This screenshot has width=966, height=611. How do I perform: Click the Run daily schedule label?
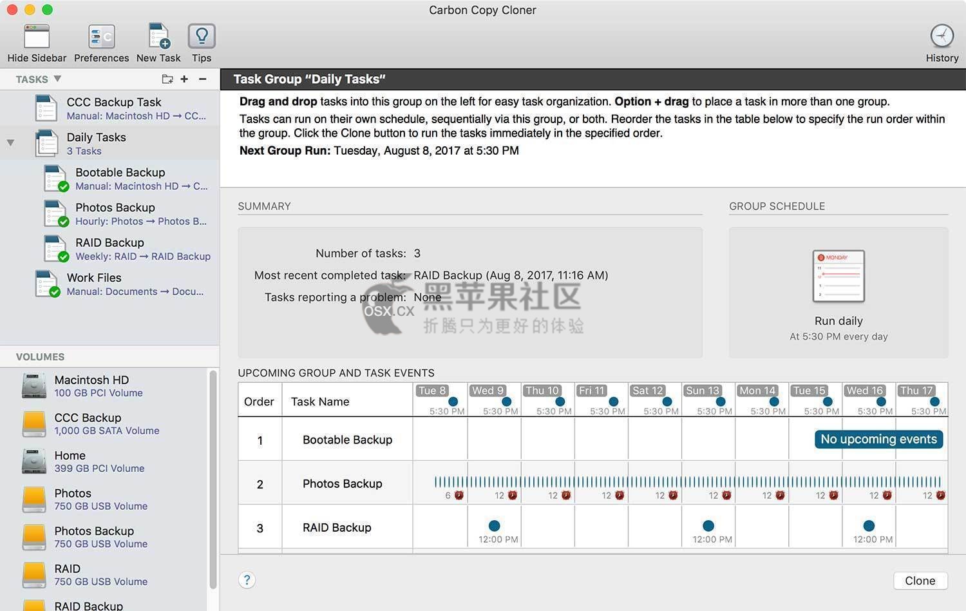(x=838, y=321)
